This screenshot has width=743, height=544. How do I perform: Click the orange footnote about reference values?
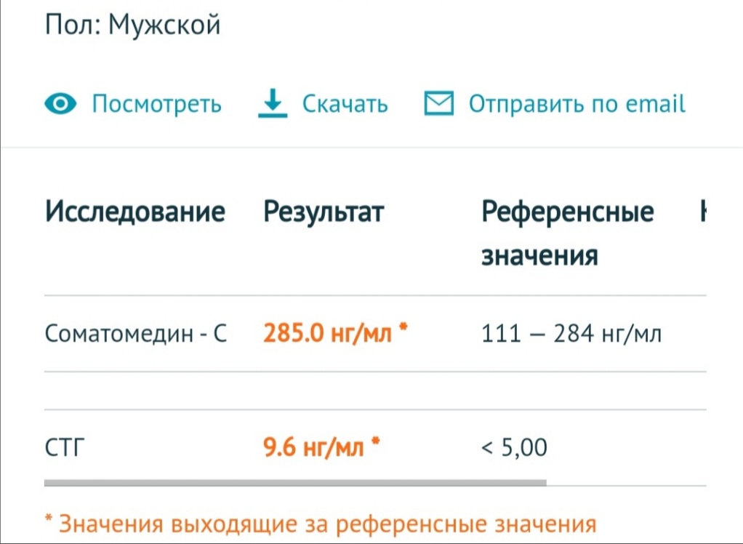pos(320,524)
